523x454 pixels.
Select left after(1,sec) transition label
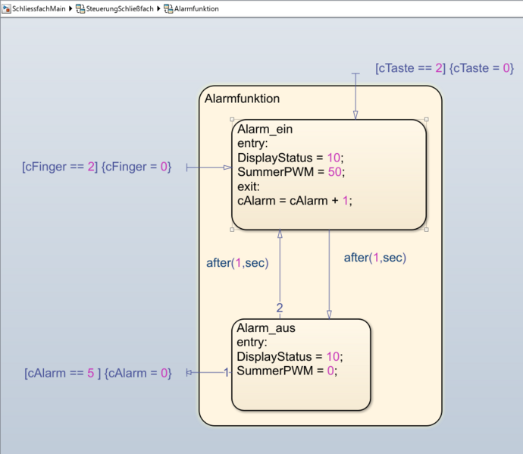[x=237, y=263]
